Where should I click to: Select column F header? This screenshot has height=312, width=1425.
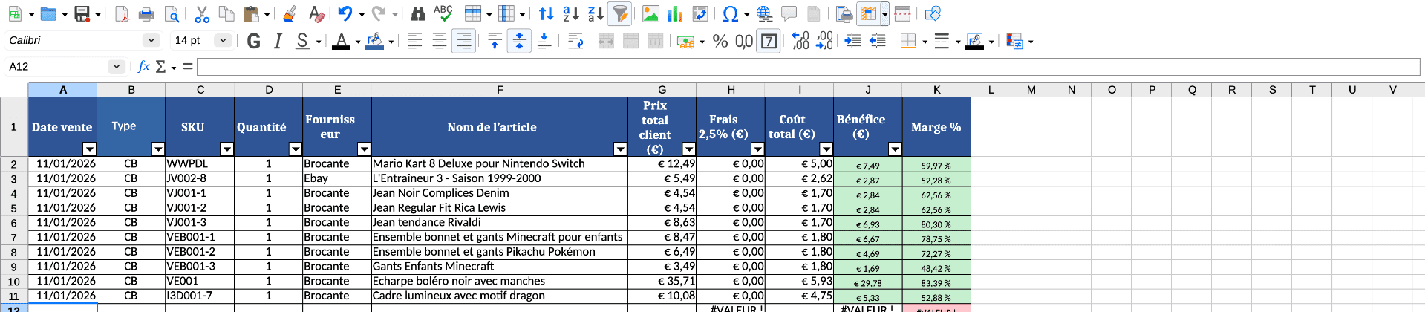tap(499, 90)
